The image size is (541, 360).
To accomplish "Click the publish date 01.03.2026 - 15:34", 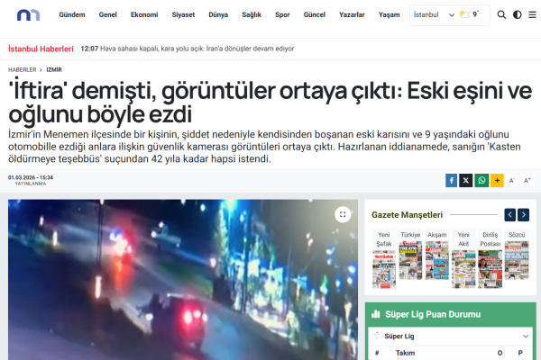I will pyautogui.click(x=31, y=177).
